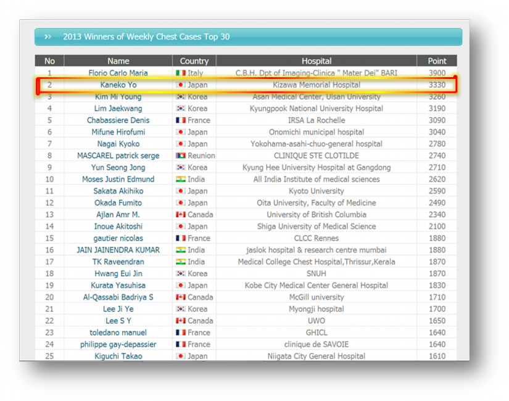This screenshot has height=401, width=509.
Task: Click the Hospital column header
Action: (x=317, y=61)
